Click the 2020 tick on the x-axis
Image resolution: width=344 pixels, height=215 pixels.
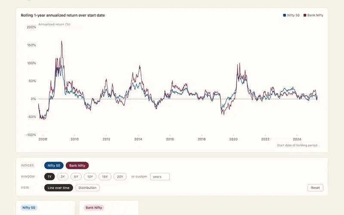point(233,139)
